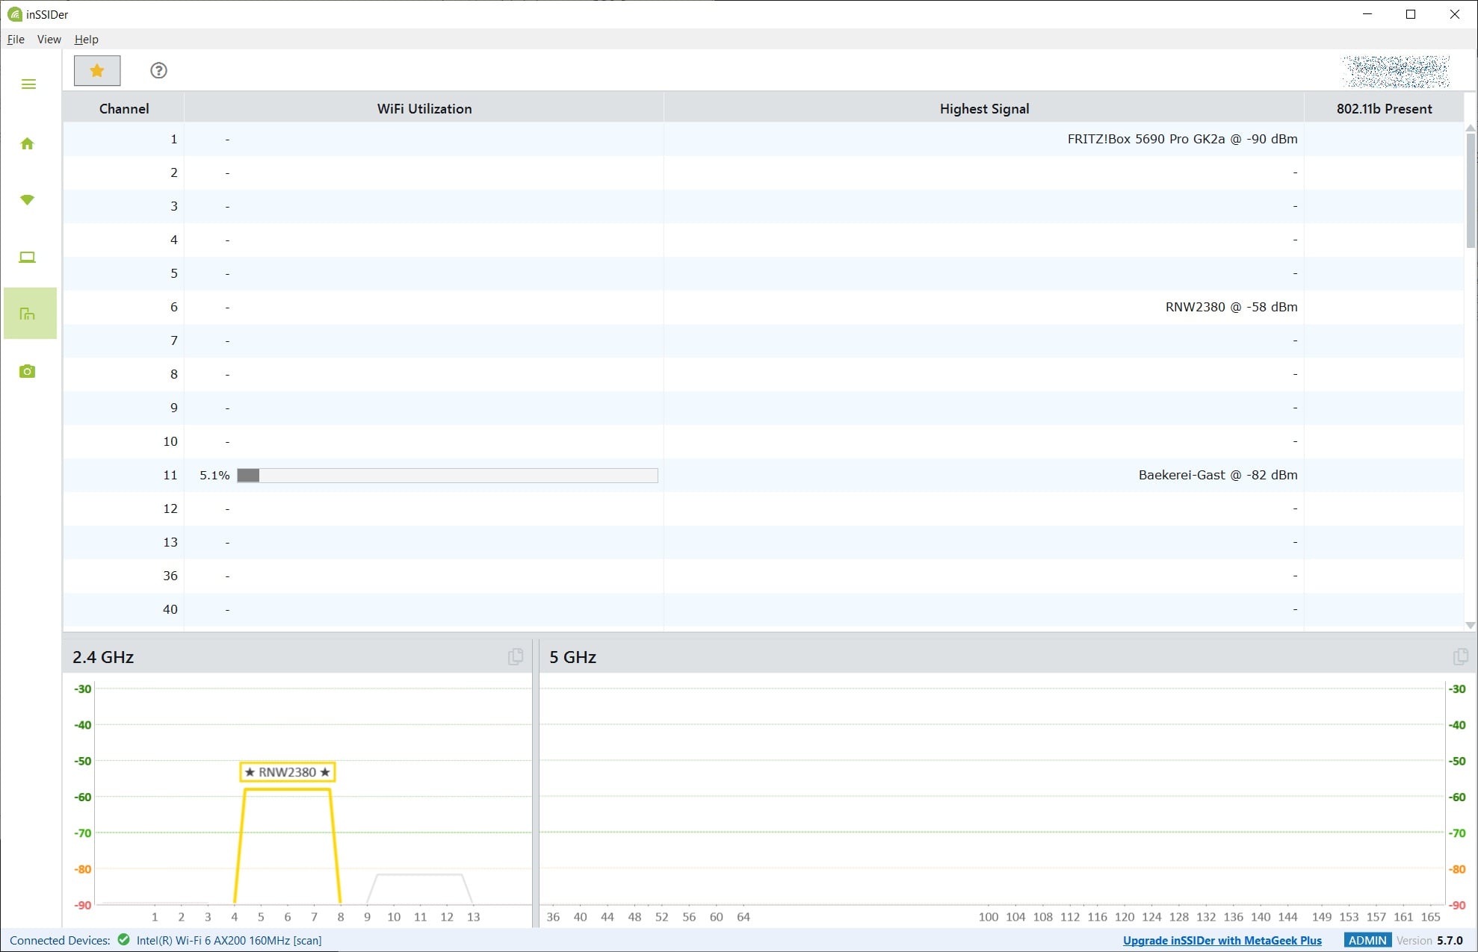Sort by WiFi Utilization column header
This screenshot has height=952, width=1478.
424,108
